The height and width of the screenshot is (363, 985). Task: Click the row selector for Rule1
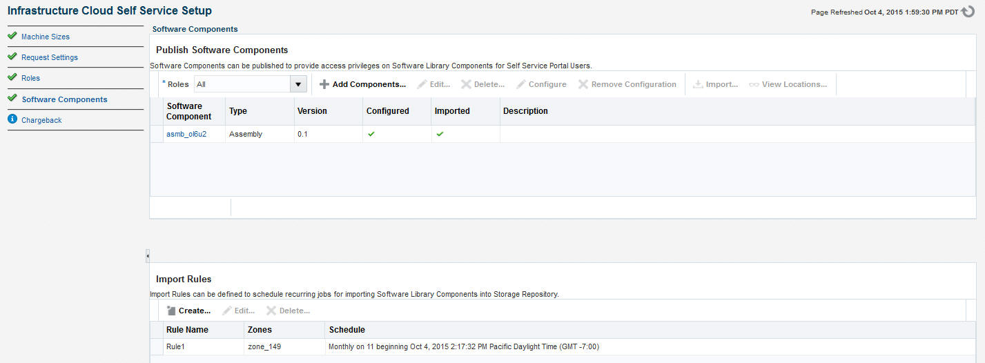(157, 346)
